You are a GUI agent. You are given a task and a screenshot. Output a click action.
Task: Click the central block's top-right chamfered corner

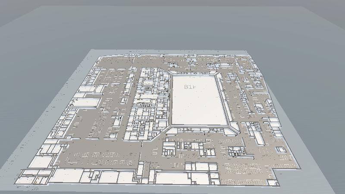pos(217,74)
